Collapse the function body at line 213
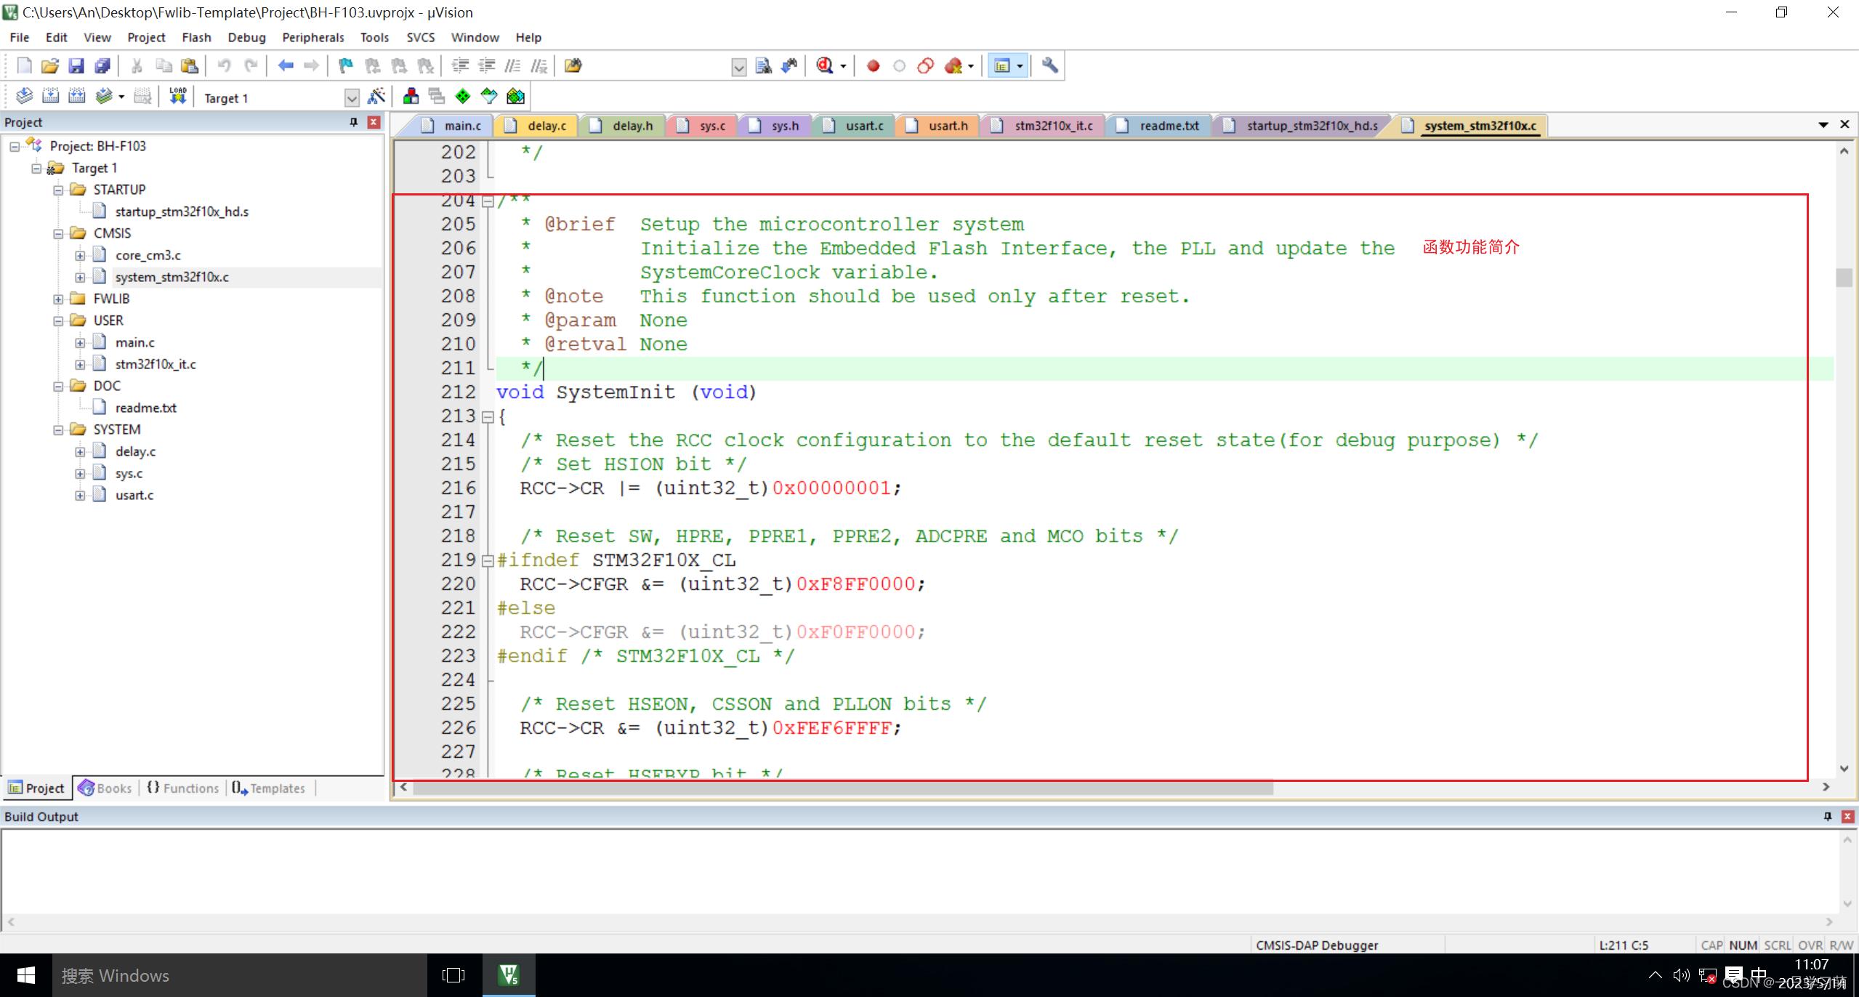 coord(488,417)
